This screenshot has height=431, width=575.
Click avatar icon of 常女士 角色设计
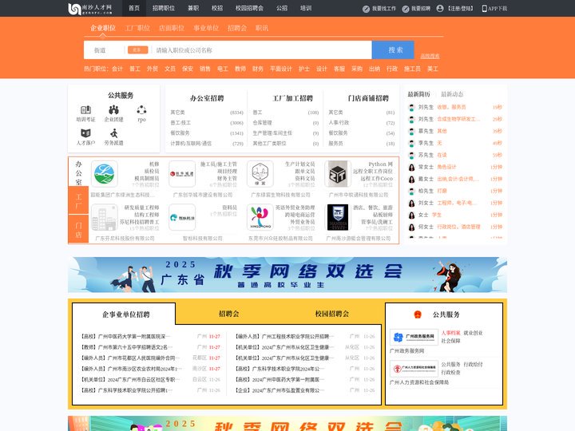coord(412,167)
